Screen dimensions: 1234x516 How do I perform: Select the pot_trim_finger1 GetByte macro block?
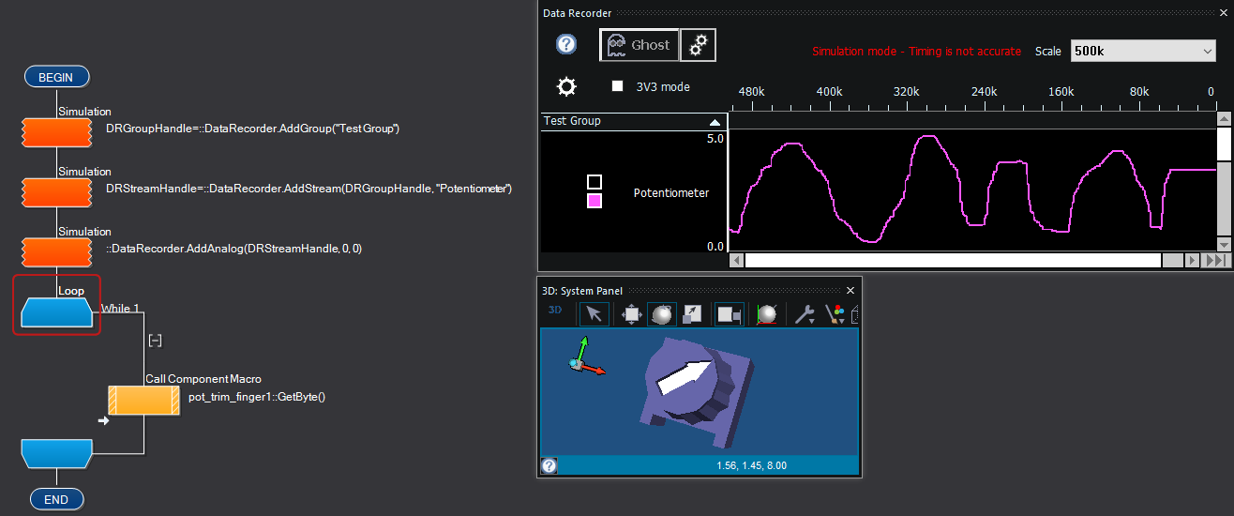[143, 400]
